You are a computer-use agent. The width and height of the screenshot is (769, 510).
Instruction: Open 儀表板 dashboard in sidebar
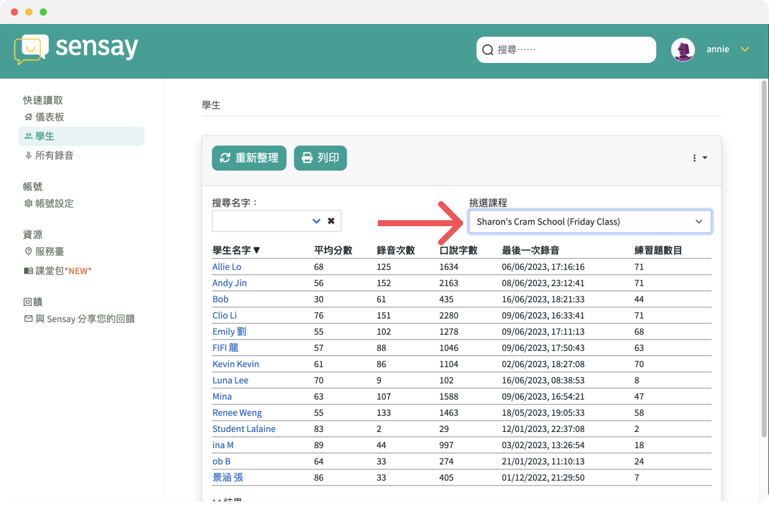[44, 117]
